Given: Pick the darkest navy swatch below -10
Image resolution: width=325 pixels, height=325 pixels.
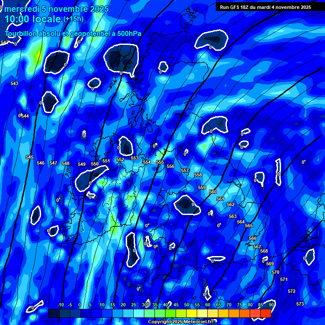Looking at the screenshot, I should point(54,313).
